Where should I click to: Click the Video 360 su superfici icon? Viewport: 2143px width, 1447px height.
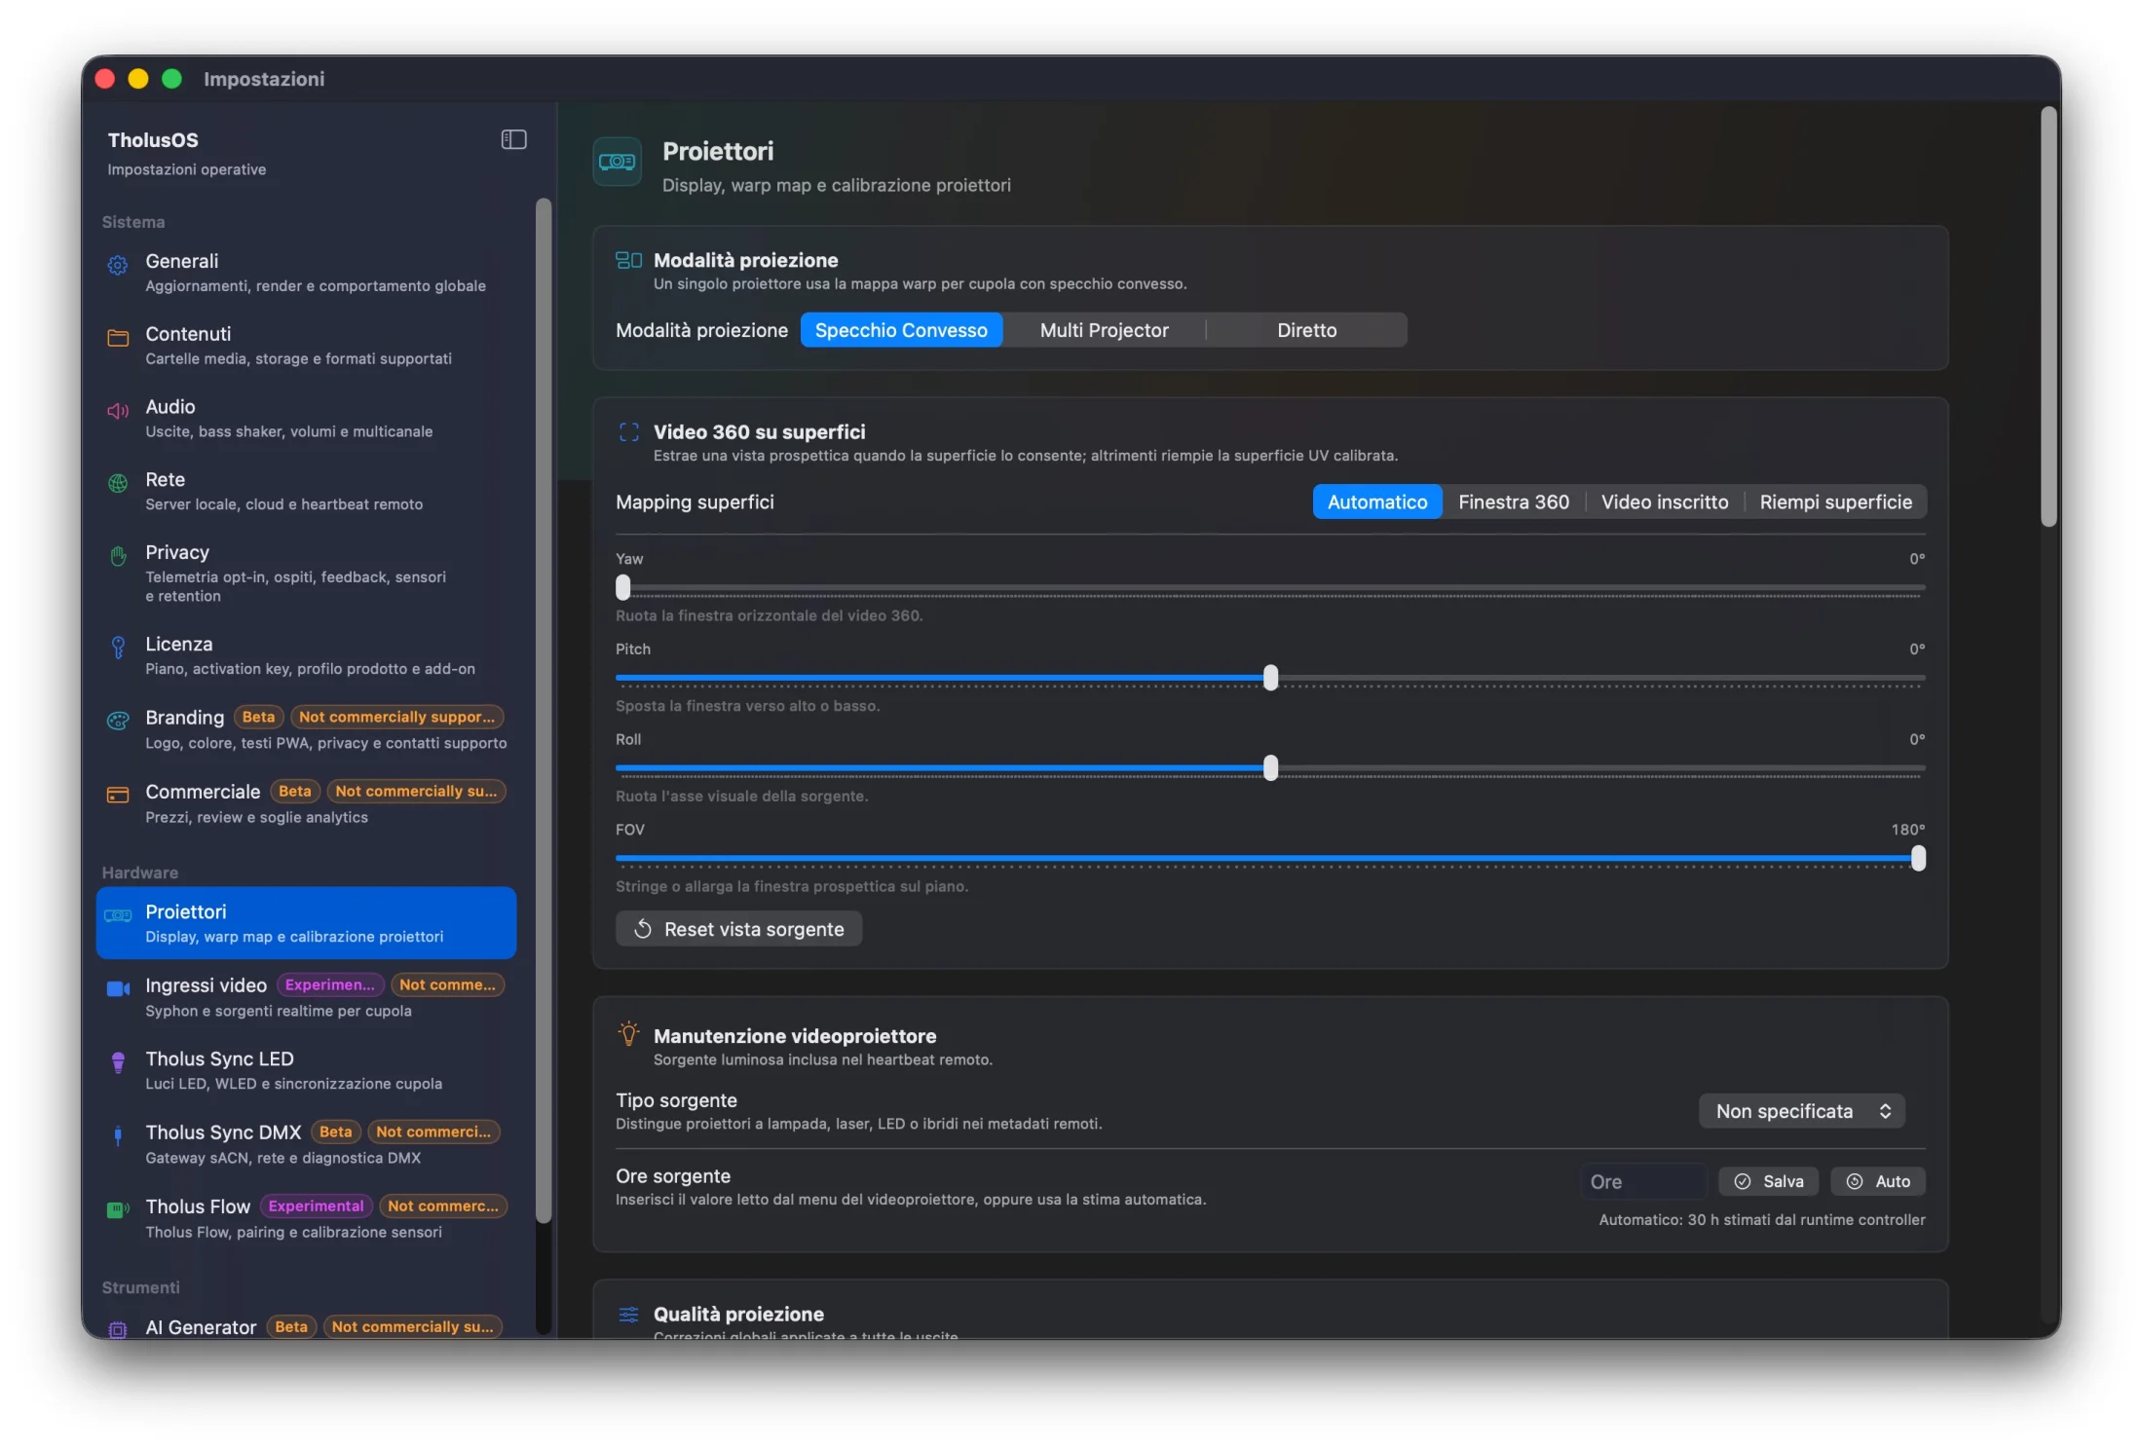point(628,432)
